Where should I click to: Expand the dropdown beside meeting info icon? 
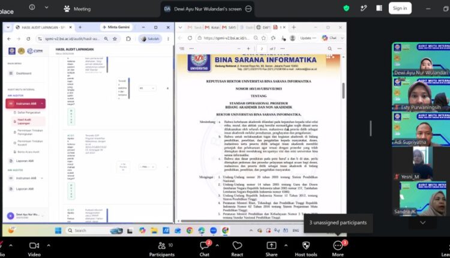(x=46, y=7)
